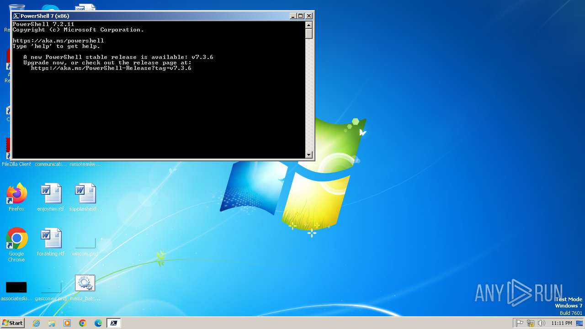This screenshot has width=585, height=329.
Task: Click the 'Upgrade now, or check out' line
Action: [107, 63]
